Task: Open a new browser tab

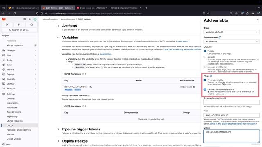Action: point(146,8)
